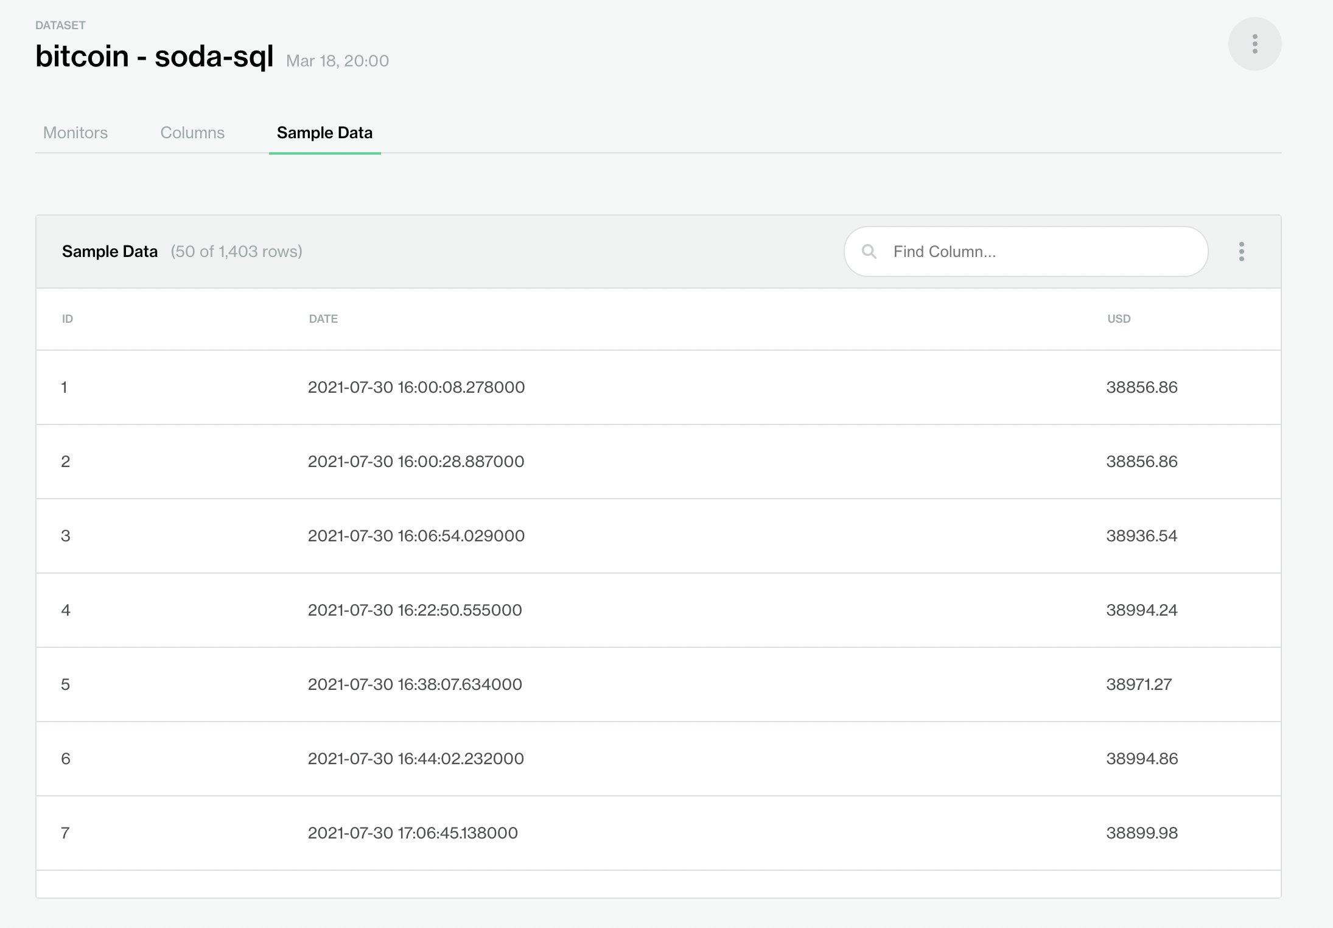The image size is (1333, 928).
Task: Click the Sample Data panel heading
Action: pyautogui.click(x=110, y=251)
